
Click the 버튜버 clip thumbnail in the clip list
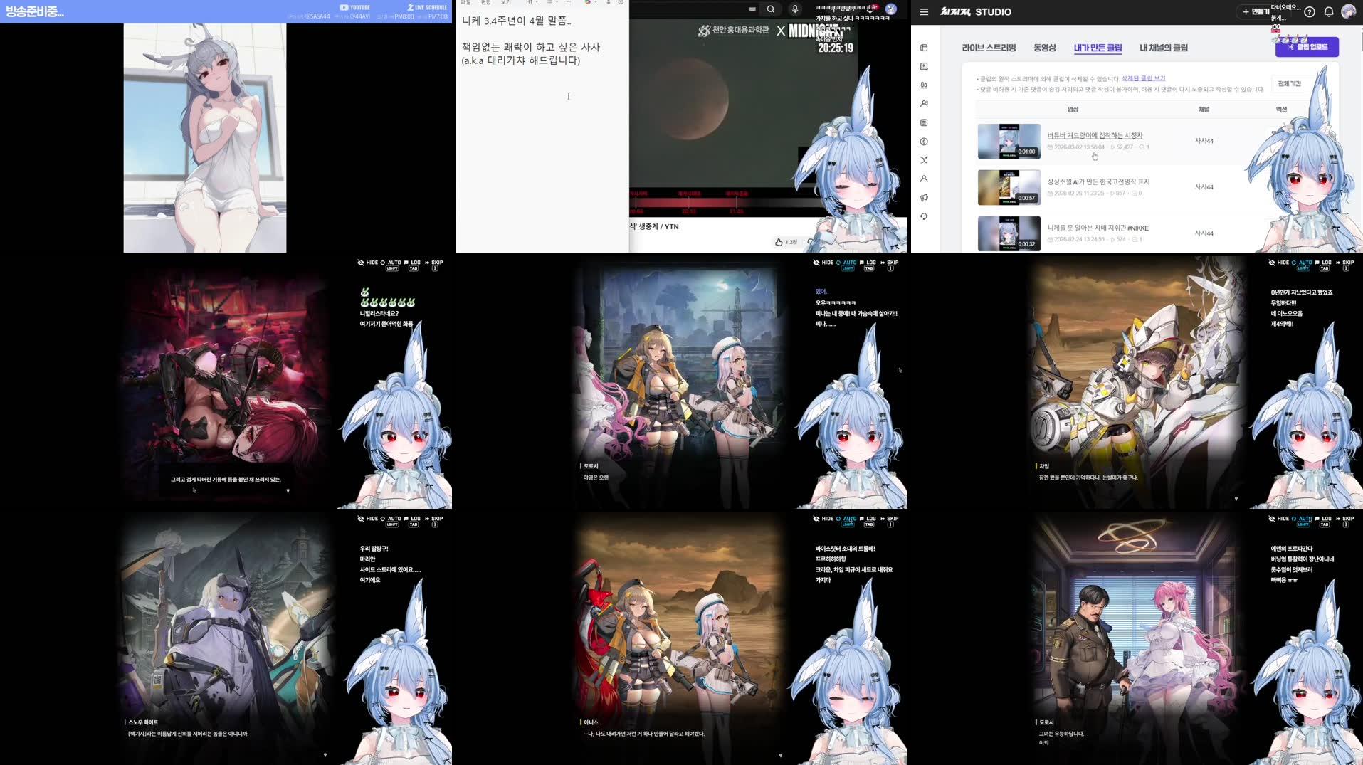[x=1009, y=141]
